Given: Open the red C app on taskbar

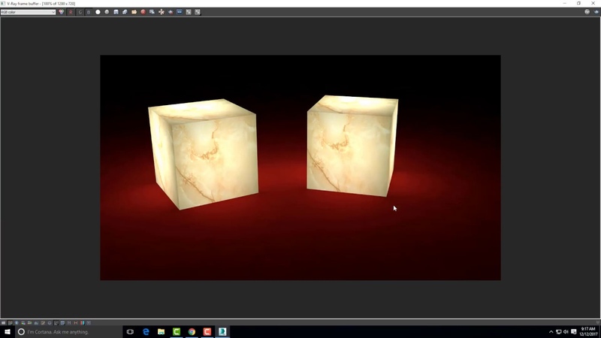Looking at the screenshot, I should tap(207, 332).
